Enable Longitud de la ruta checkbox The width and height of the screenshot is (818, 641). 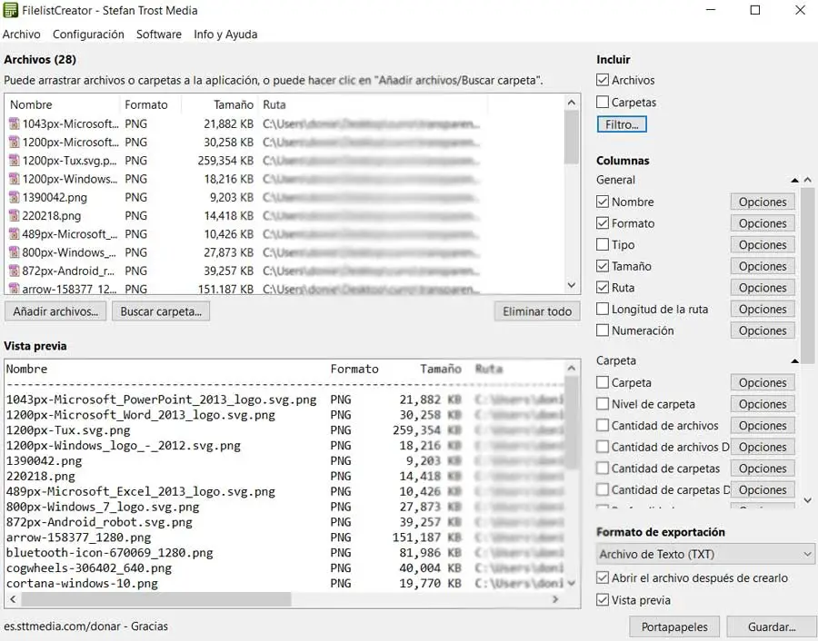click(x=603, y=309)
